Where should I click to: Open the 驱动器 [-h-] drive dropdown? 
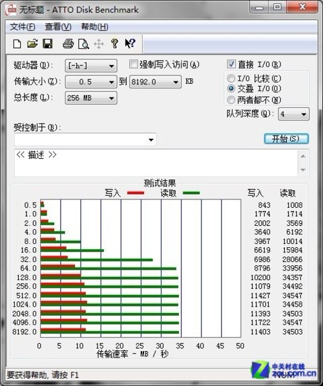(91, 66)
